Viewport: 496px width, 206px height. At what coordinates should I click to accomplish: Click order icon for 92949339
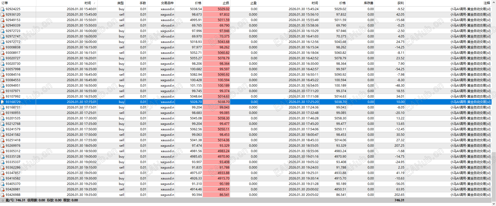3,25
